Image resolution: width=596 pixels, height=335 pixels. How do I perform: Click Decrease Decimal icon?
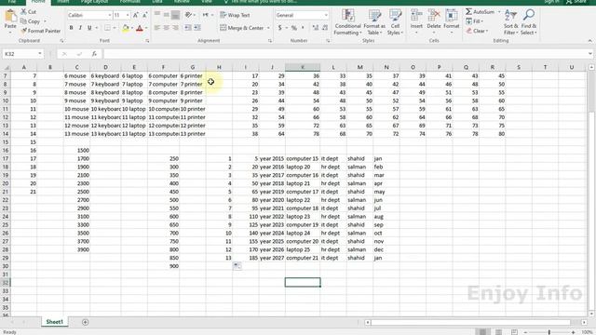click(325, 28)
